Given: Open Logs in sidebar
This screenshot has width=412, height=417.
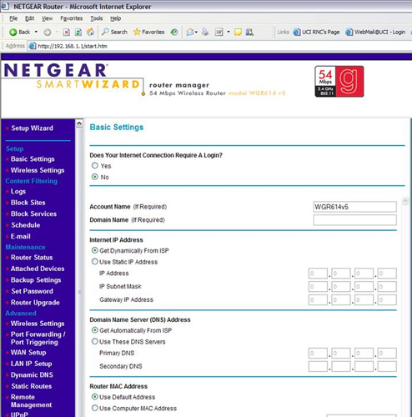Looking at the screenshot, I should pos(18,192).
